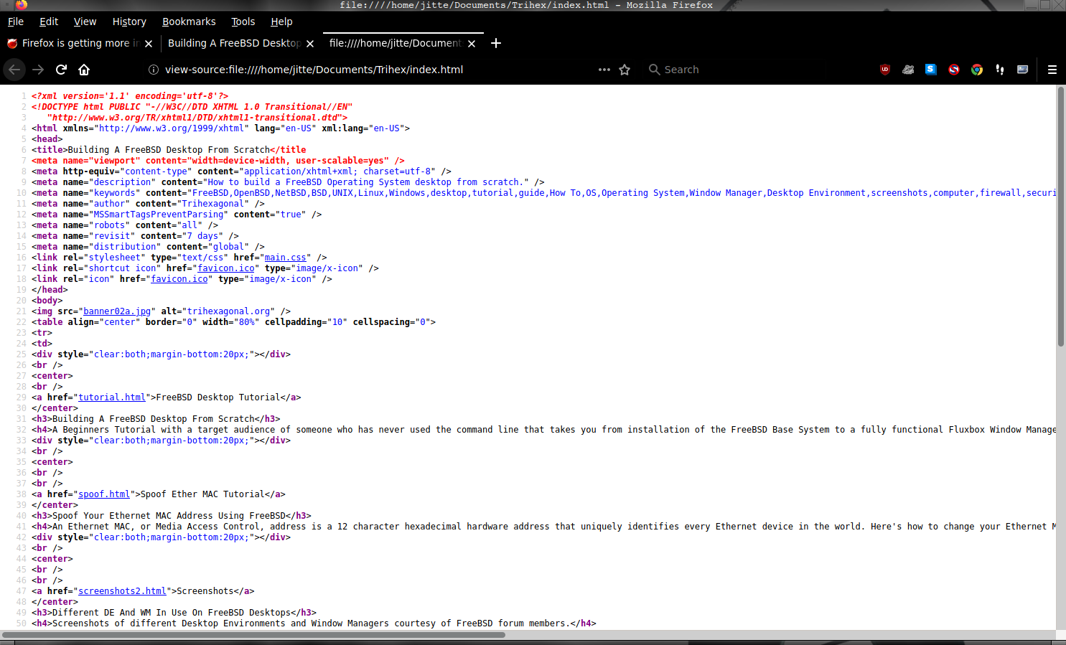
Task: Open the tutorial.html link in source
Action: pos(112,397)
